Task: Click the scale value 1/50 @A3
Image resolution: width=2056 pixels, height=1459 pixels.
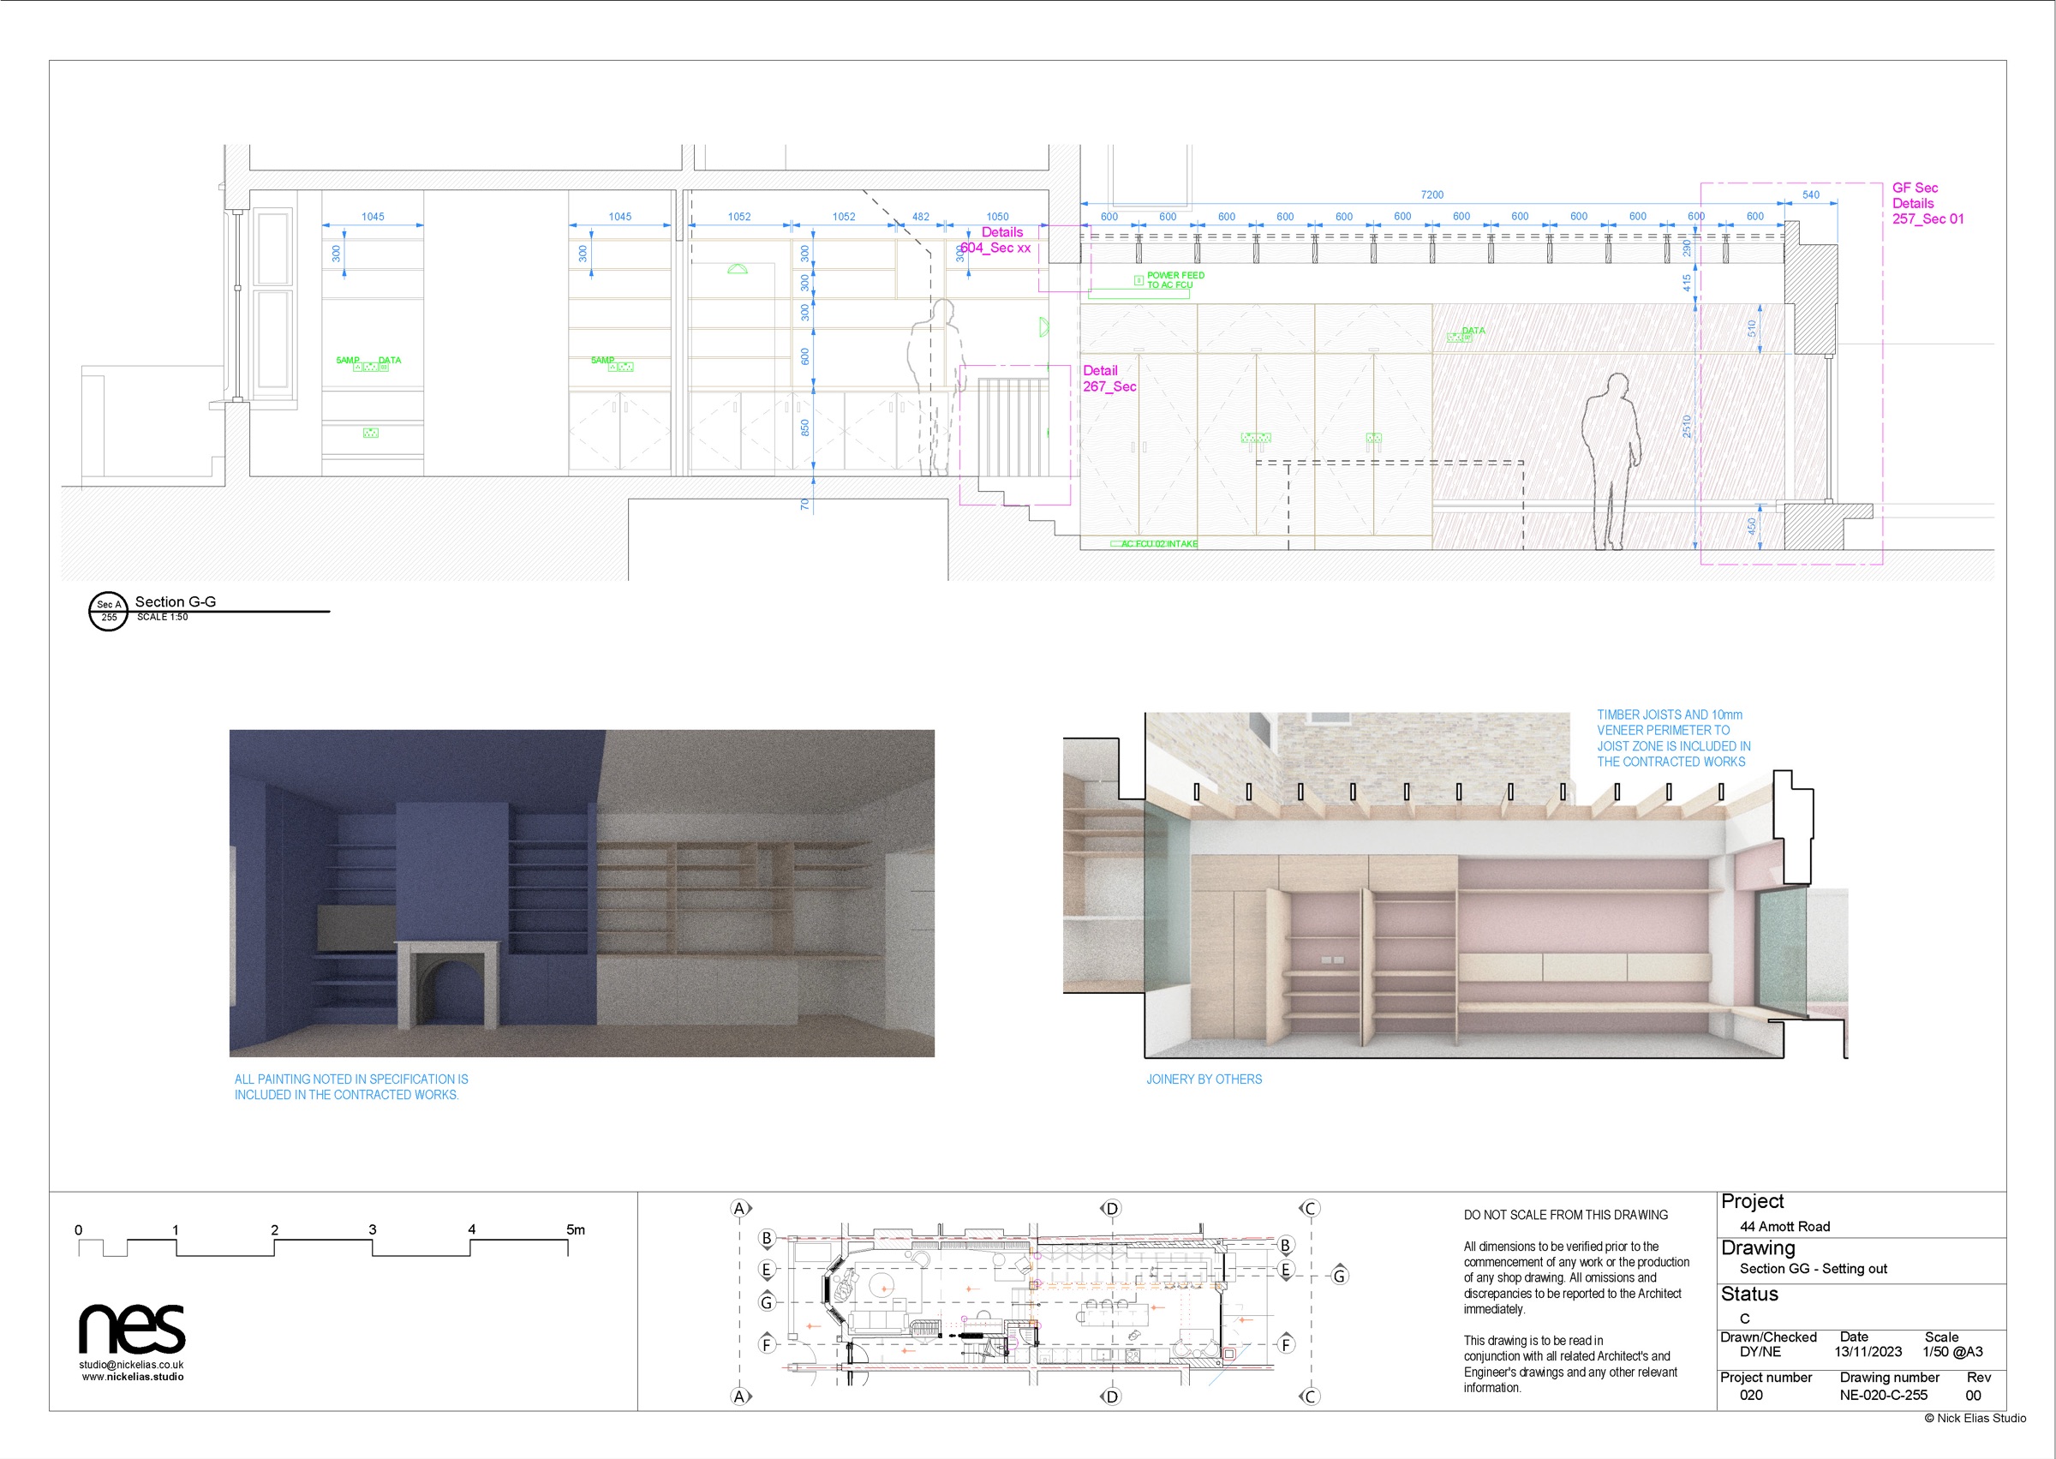Action: pyautogui.click(x=1952, y=1351)
